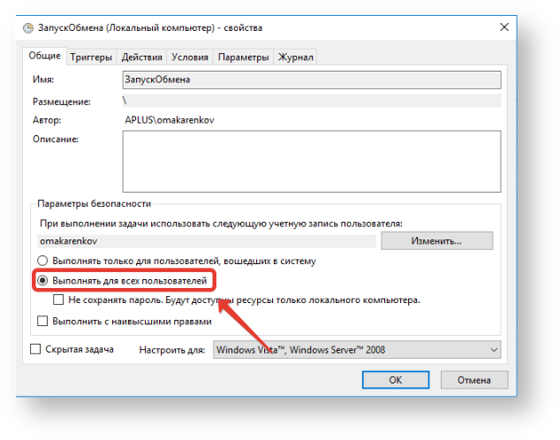Select the Условия tab
The width and height of the screenshot is (560, 440).
(x=190, y=57)
